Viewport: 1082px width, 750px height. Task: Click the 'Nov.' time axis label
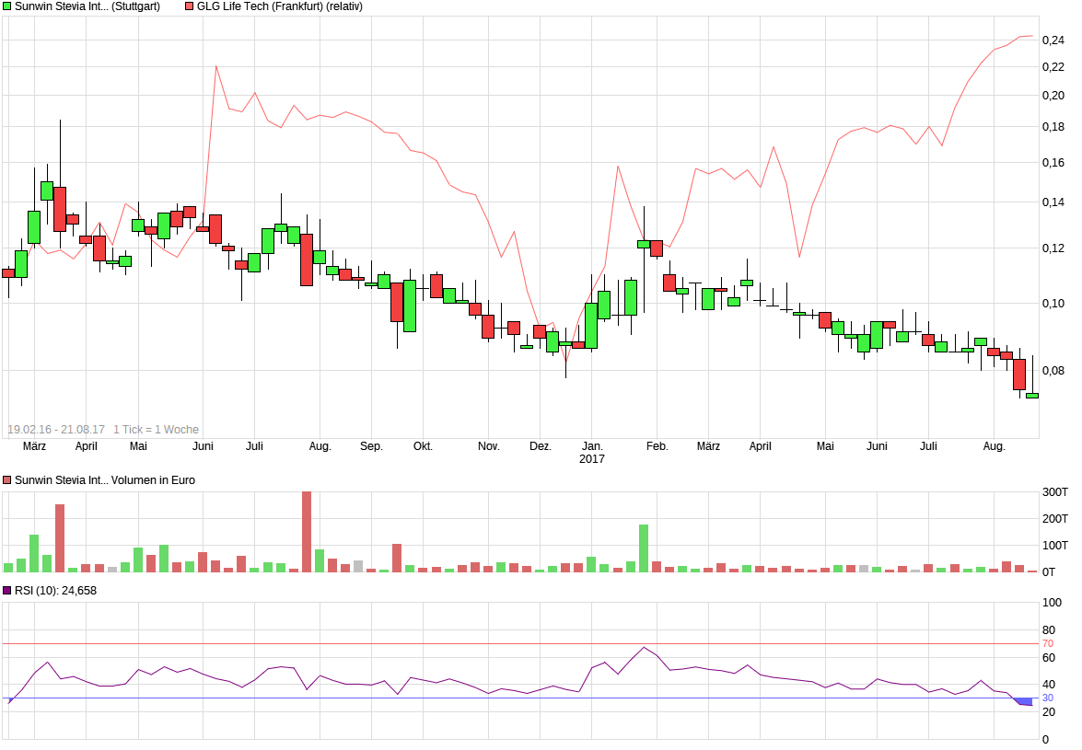(489, 446)
